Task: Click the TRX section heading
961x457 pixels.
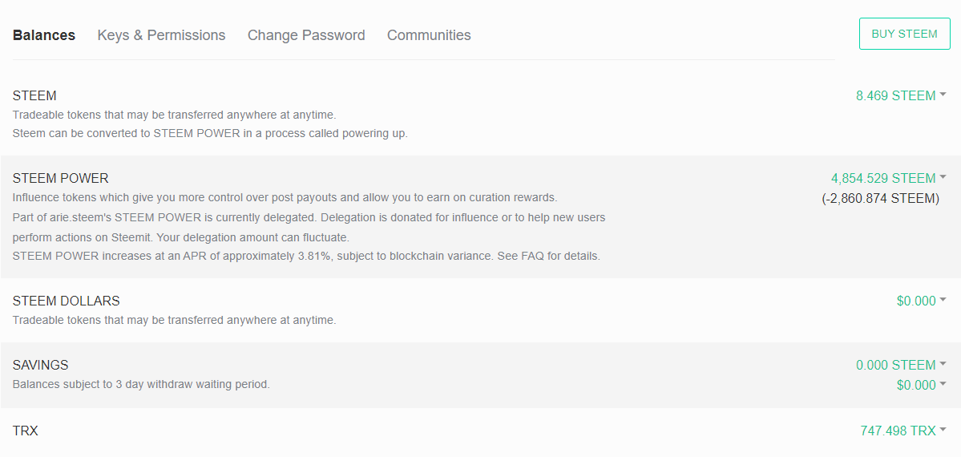Action: [x=25, y=431]
